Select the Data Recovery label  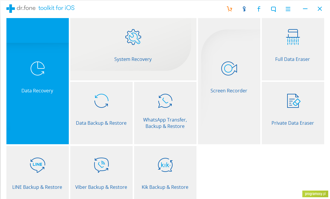click(37, 91)
